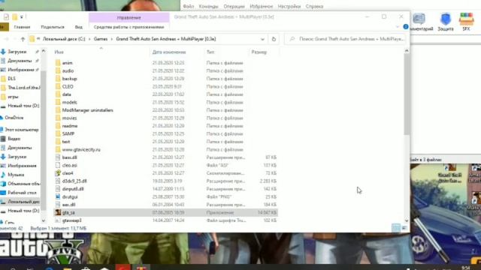The height and width of the screenshot is (270, 481).
Task: Open Средства работы с приложениями tab
Action: (129, 27)
